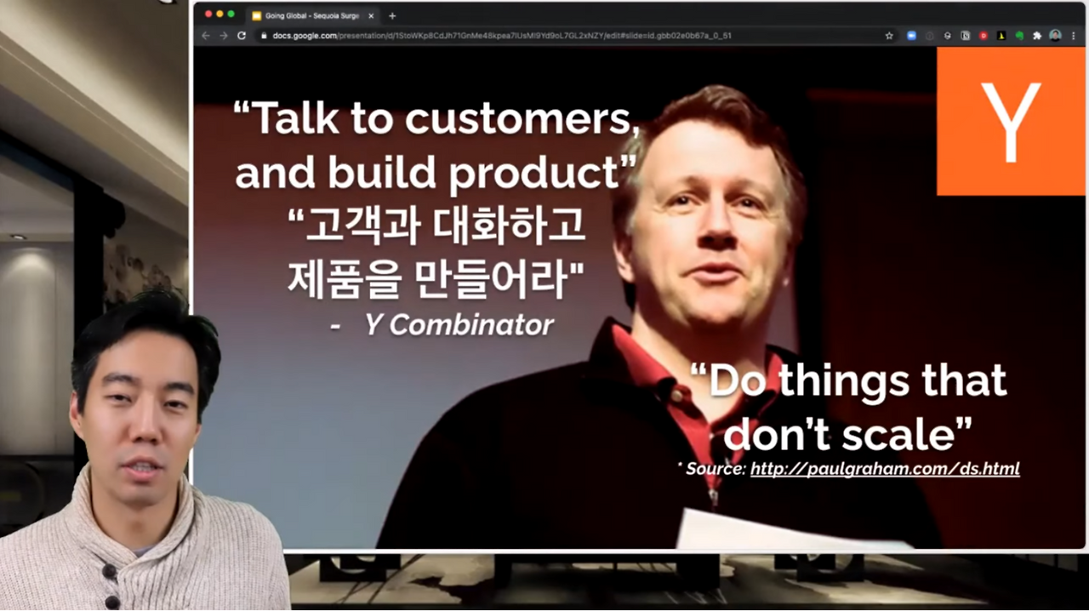The image size is (1089, 611).
Task: Reload the page with refresh icon
Action: pos(242,36)
